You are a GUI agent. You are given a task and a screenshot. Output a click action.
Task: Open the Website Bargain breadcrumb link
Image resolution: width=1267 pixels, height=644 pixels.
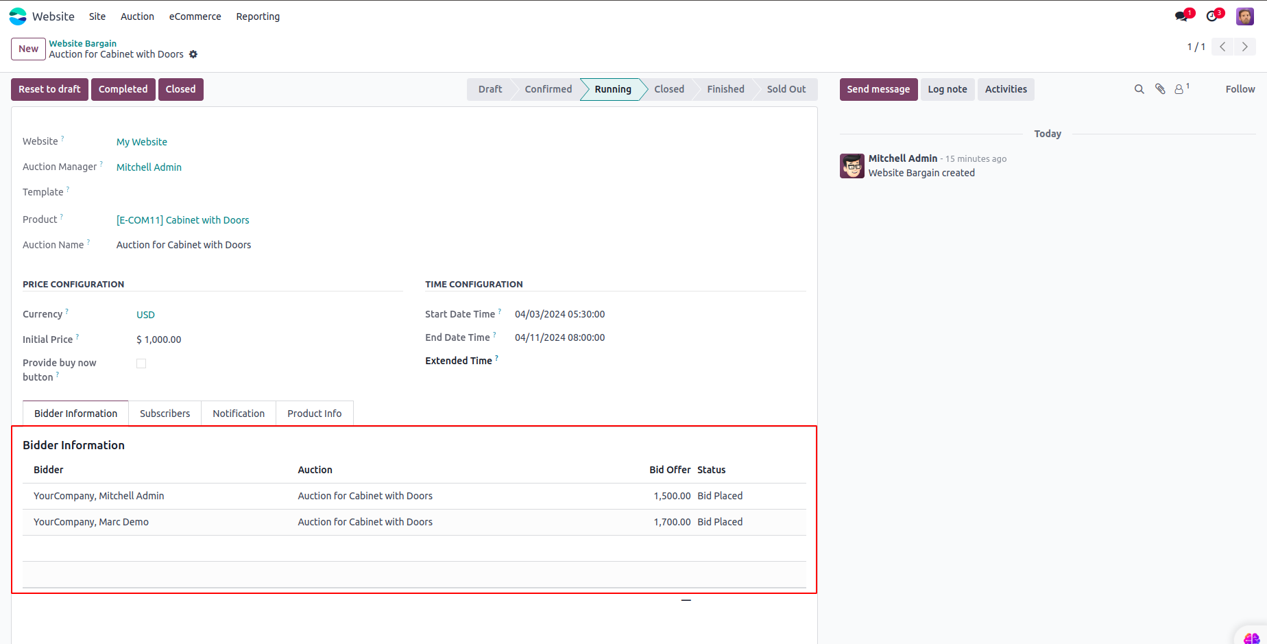[83, 43]
